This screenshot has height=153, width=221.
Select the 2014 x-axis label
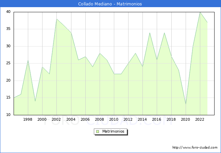point(142,119)
